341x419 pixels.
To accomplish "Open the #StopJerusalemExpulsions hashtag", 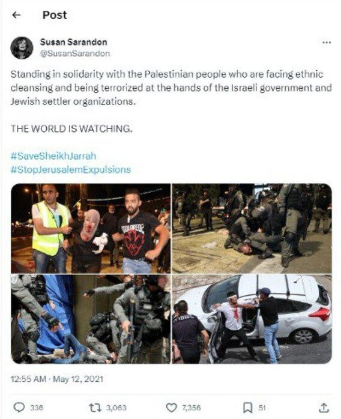I will (x=71, y=169).
